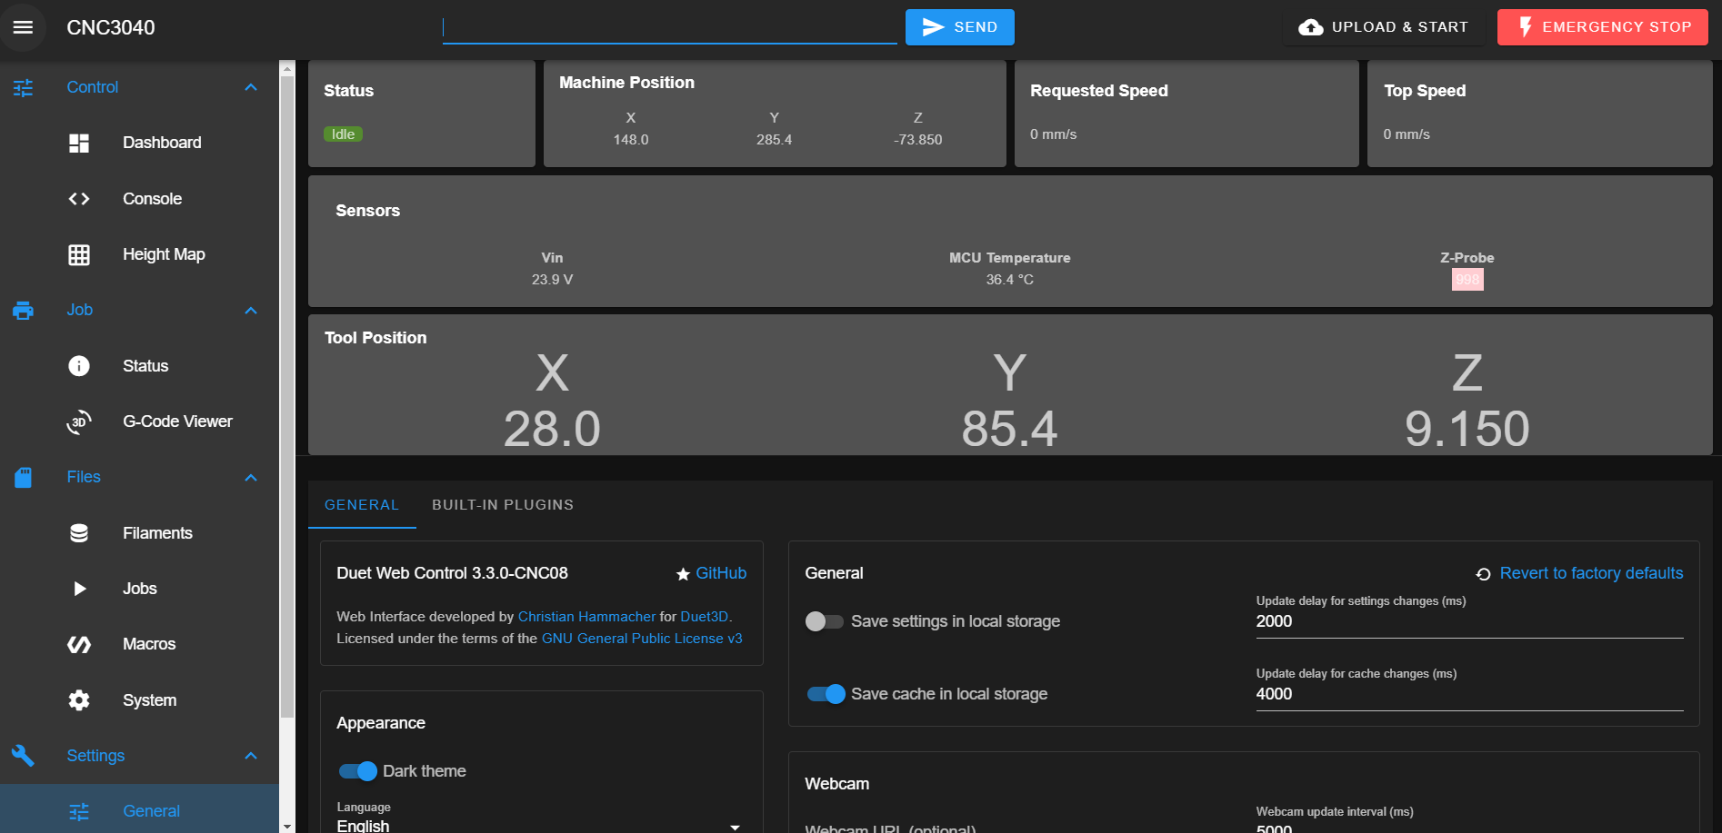Image resolution: width=1722 pixels, height=833 pixels.
Task: Click the lightning bolt emergency icon
Action: [x=1526, y=27]
